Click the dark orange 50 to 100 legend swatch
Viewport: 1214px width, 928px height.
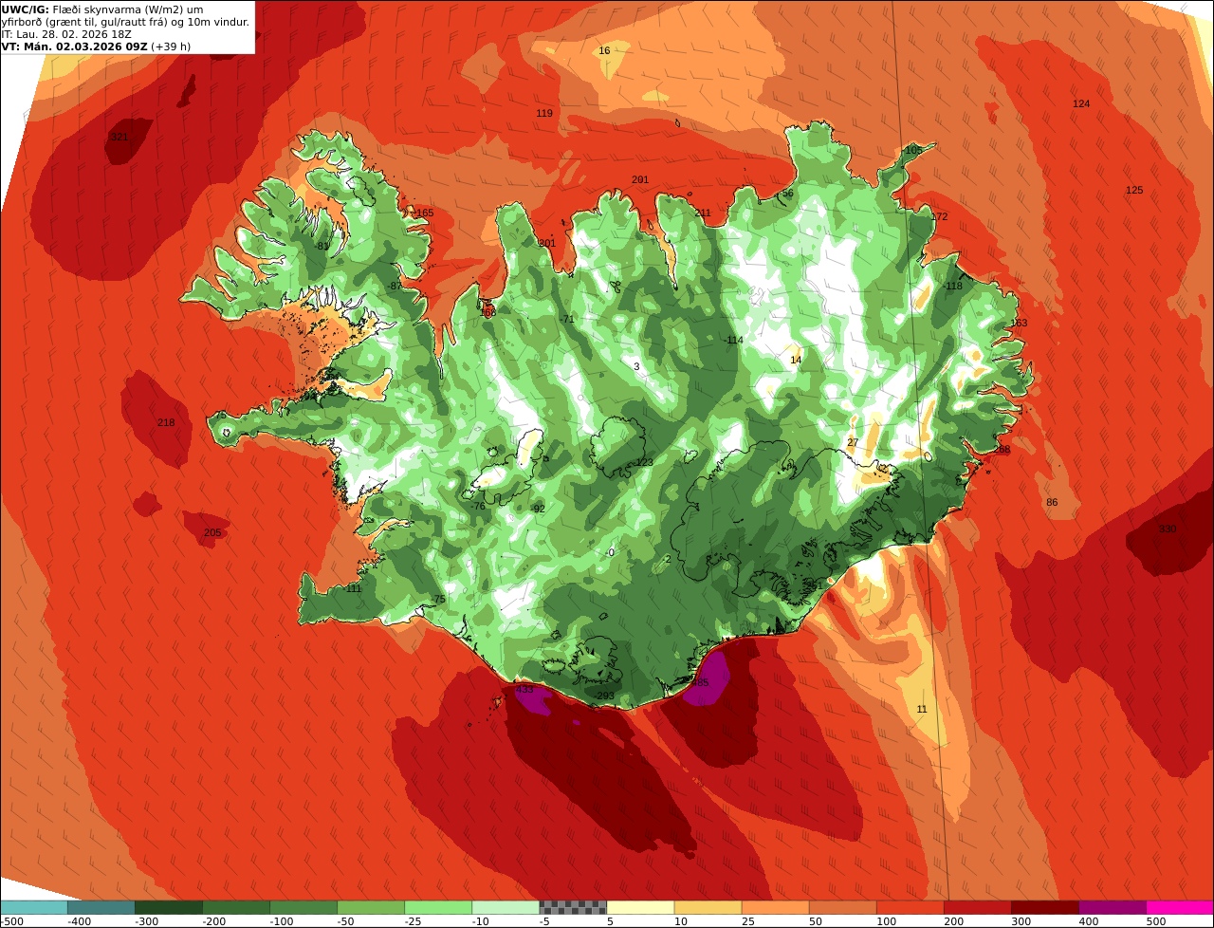point(843,907)
